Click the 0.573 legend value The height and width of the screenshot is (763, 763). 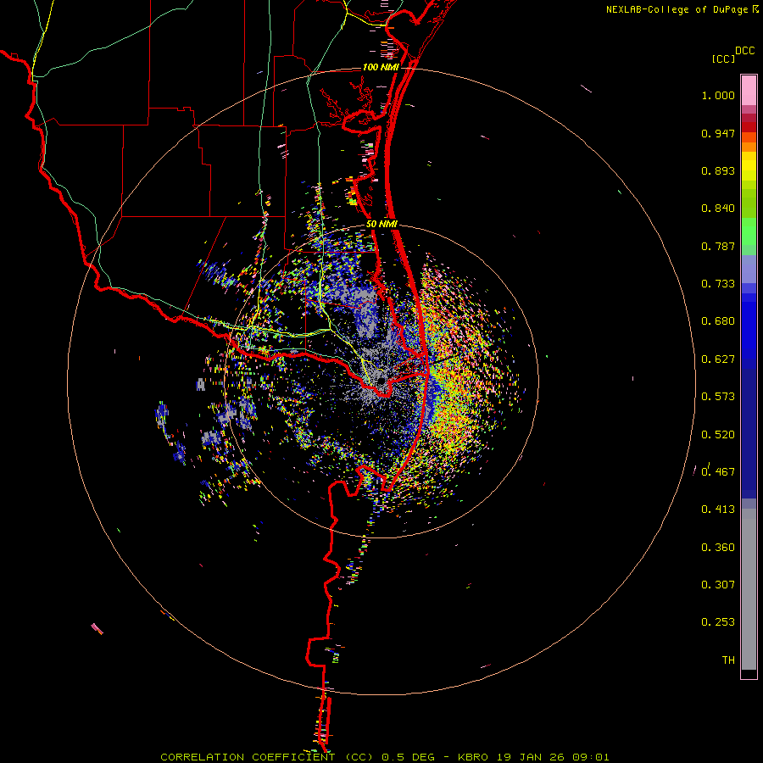click(718, 397)
